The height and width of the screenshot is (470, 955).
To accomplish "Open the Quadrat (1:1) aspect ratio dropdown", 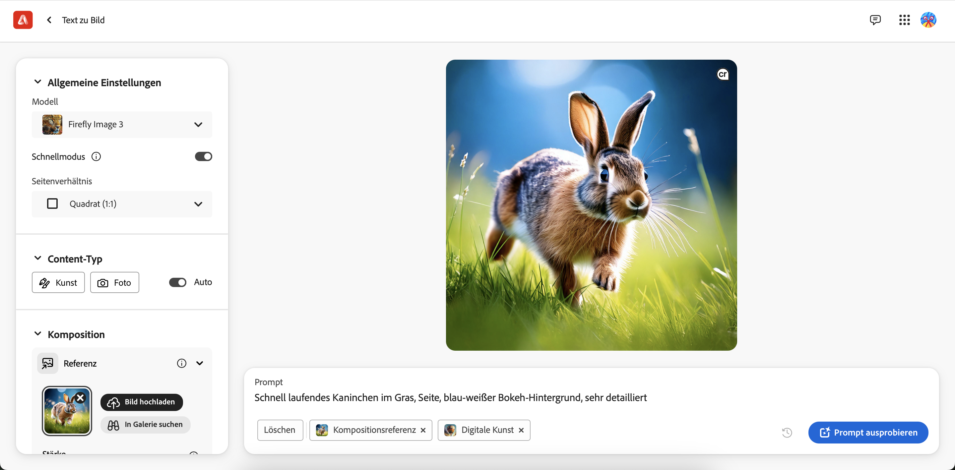I will (122, 204).
